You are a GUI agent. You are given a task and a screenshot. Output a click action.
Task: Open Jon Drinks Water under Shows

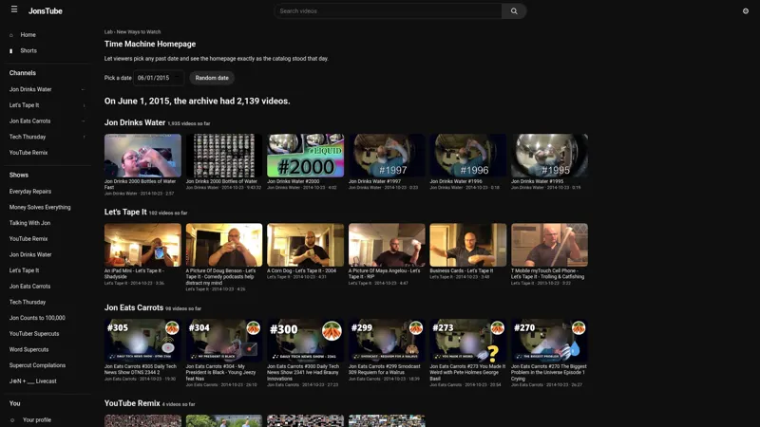pos(30,254)
